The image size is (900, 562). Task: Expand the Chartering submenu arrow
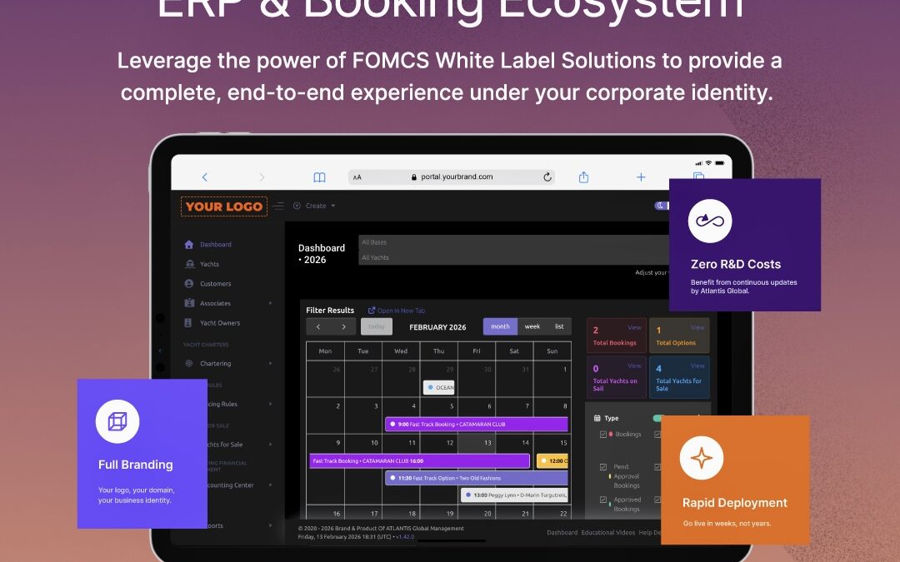coord(270,363)
